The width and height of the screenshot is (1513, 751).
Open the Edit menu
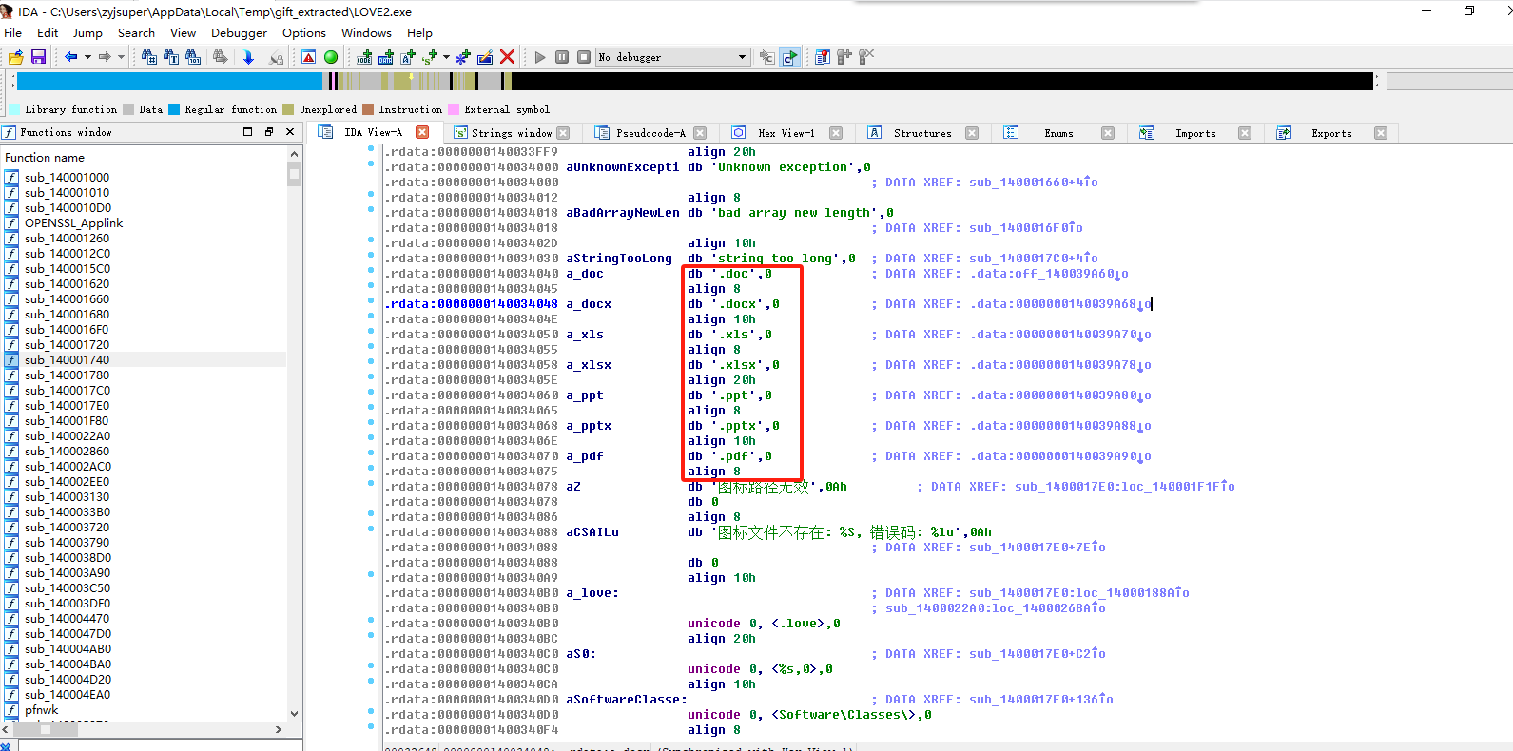pyautogui.click(x=48, y=32)
